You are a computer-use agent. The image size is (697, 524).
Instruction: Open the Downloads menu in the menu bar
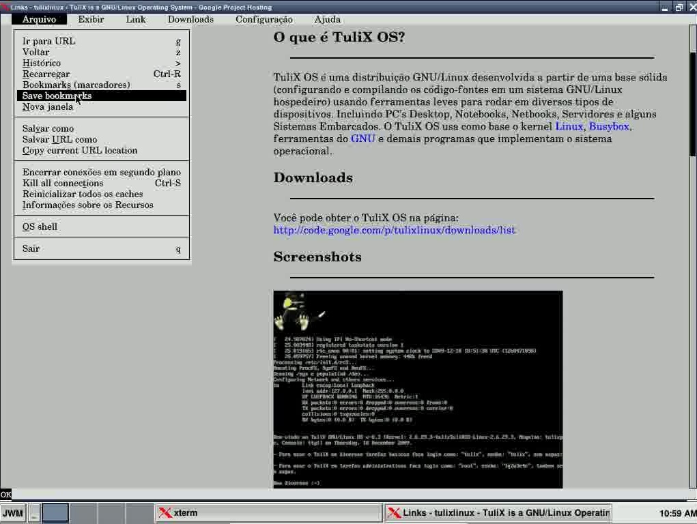[190, 20]
